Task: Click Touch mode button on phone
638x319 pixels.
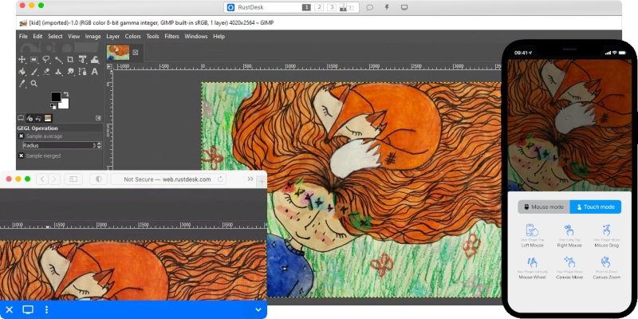Action: 594,207
